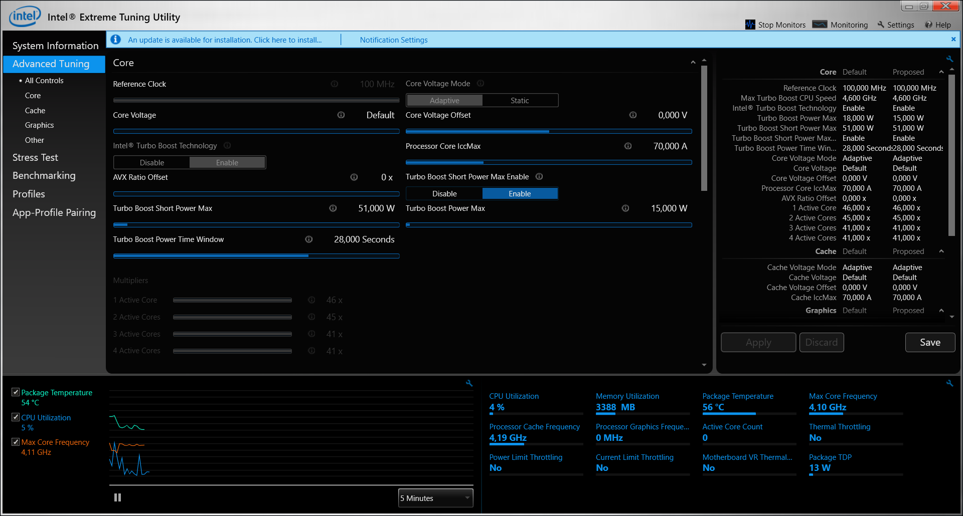Image resolution: width=963 pixels, height=516 pixels.
Task: Open Monitoring view icon
Action: tap(820, 25)
